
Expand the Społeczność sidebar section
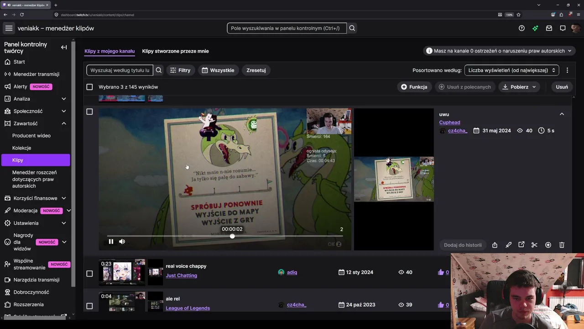point(64,111)
